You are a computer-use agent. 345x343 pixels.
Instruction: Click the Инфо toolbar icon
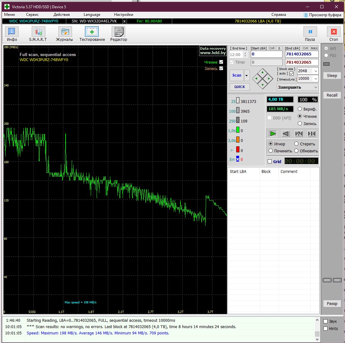[x=12, y=32]
